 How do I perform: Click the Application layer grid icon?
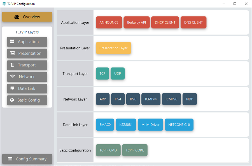(x=12, y=42)
